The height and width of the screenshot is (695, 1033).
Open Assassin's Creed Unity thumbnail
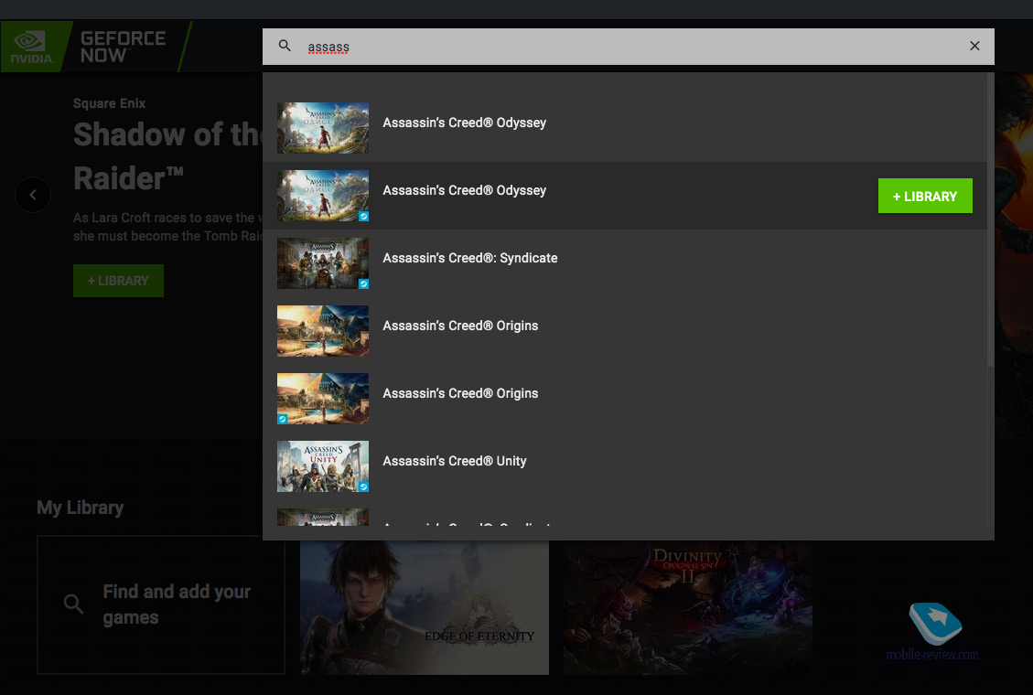click(323, 466)
